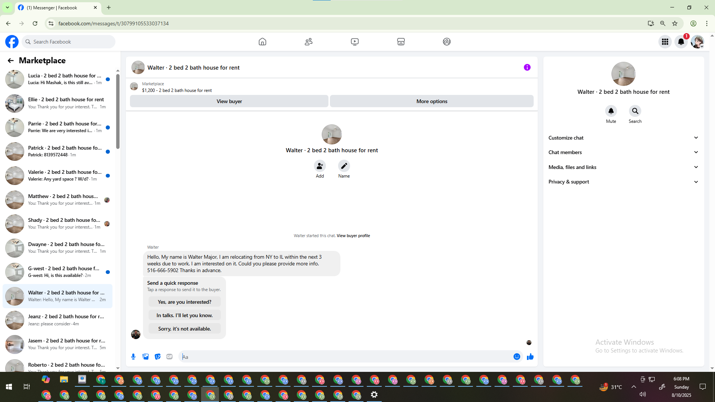Toggle the purple conversation info panel icon

pyautogui.click(x=527, y=67)
